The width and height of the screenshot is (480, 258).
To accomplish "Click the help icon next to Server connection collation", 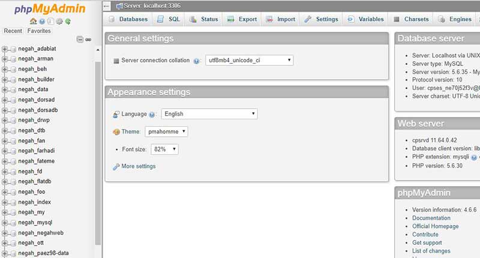I will tap(196, 61).
